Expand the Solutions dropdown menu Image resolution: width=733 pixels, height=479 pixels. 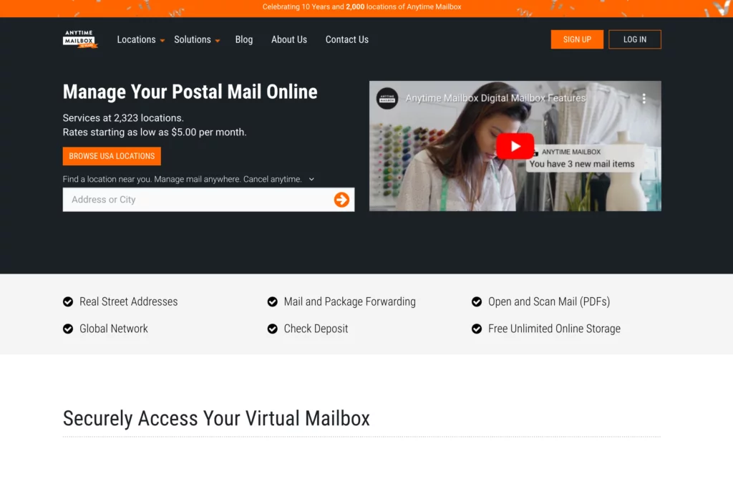(197, 40)
